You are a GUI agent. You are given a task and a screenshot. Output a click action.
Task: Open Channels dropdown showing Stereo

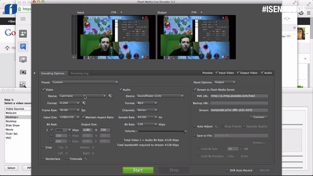coord(147,110)
